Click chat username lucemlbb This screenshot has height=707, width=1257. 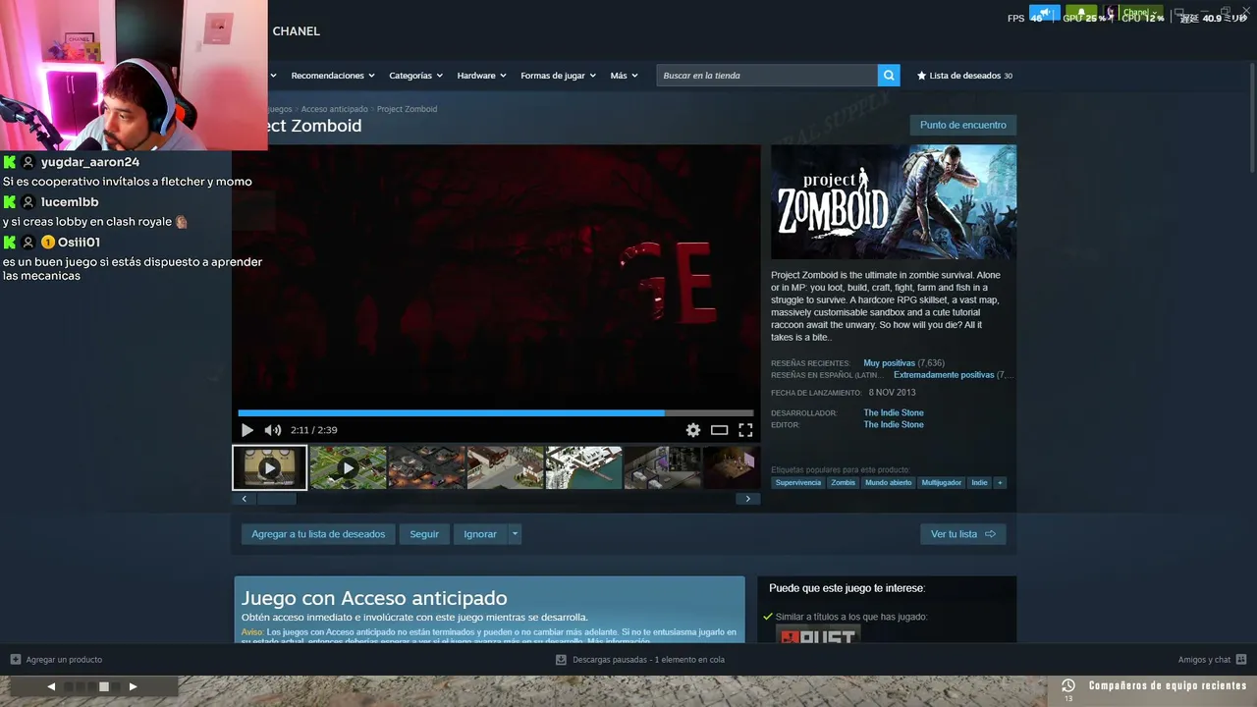click(x=70, y=202)
